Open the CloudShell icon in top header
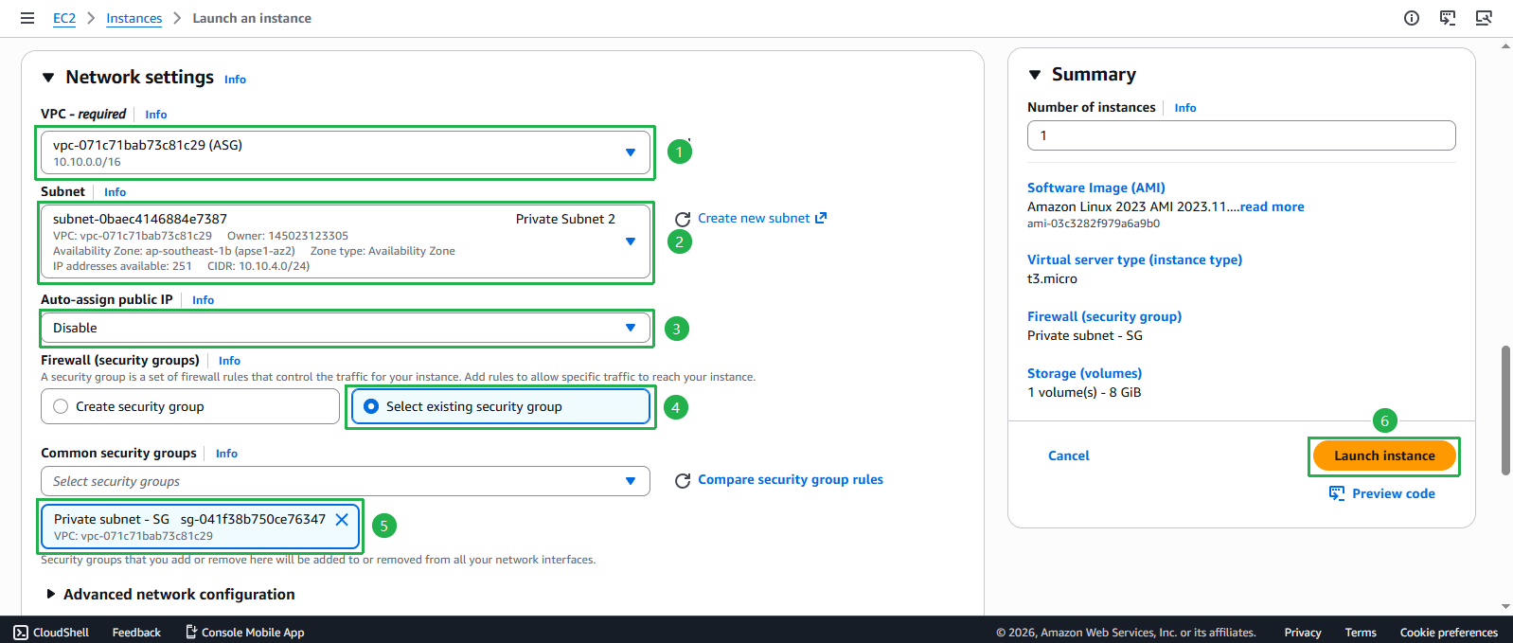This screenshot has height=643, width=1513. [x=1448, y=18]
